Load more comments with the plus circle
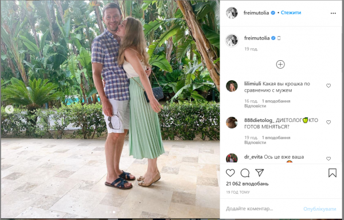This screenshot has width=344, height=220. click(280, 64)
